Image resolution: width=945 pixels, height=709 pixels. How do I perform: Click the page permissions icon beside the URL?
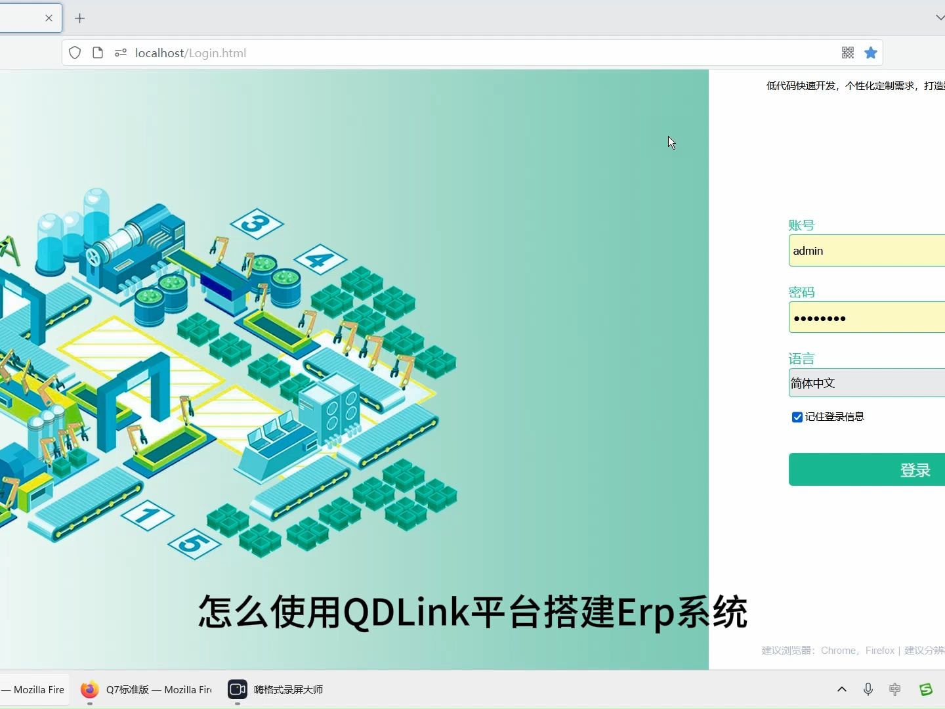coord(121,53)
